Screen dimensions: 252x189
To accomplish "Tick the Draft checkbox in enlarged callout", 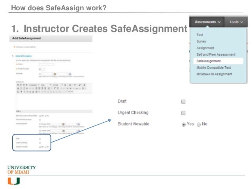I will point(183,102).
